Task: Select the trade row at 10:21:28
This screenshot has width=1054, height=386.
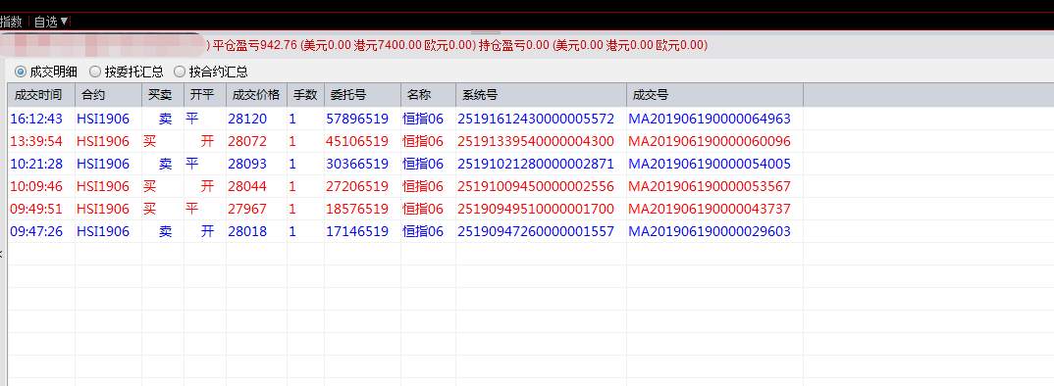Action: (405, 164)
